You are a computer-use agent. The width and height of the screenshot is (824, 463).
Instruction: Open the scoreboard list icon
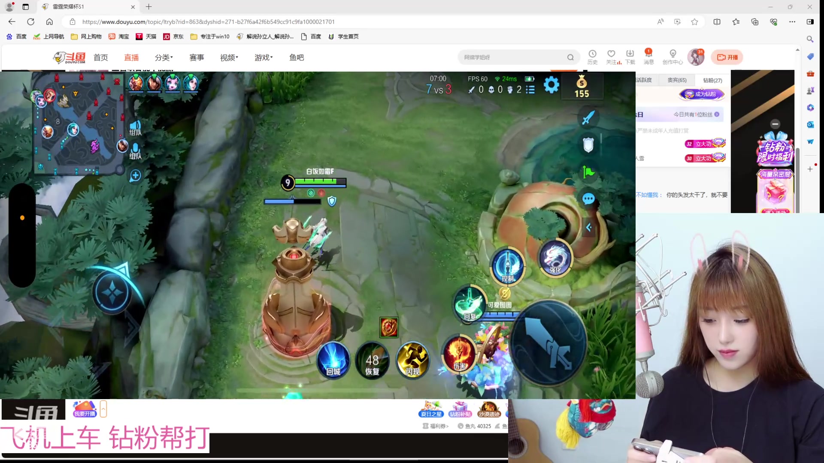530,90
